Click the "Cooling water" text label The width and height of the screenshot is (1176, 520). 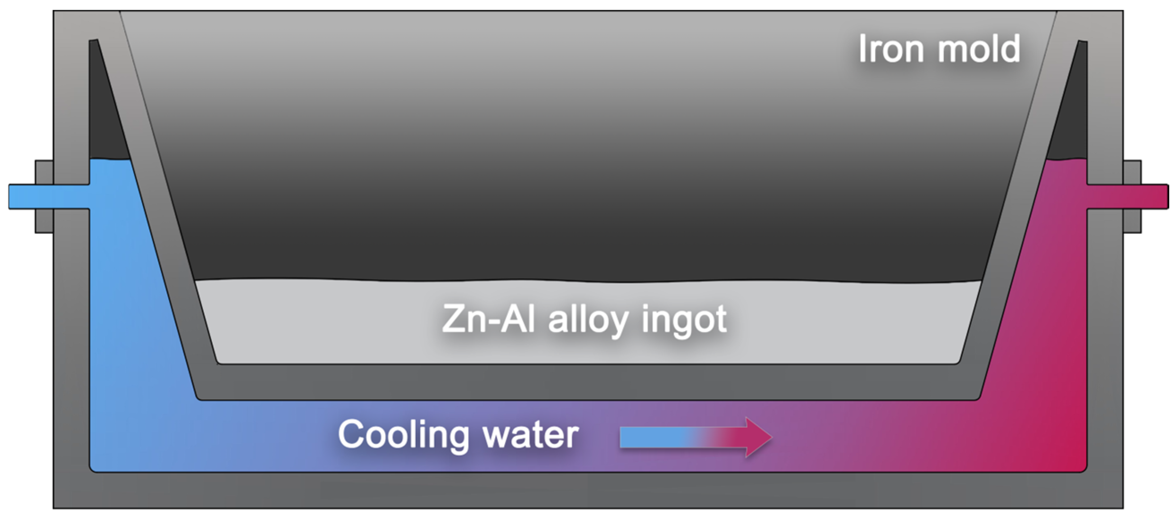click(458, 435)
